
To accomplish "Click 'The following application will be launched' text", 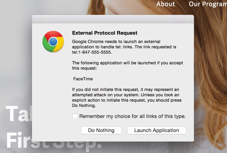I will tap(127, 63).
